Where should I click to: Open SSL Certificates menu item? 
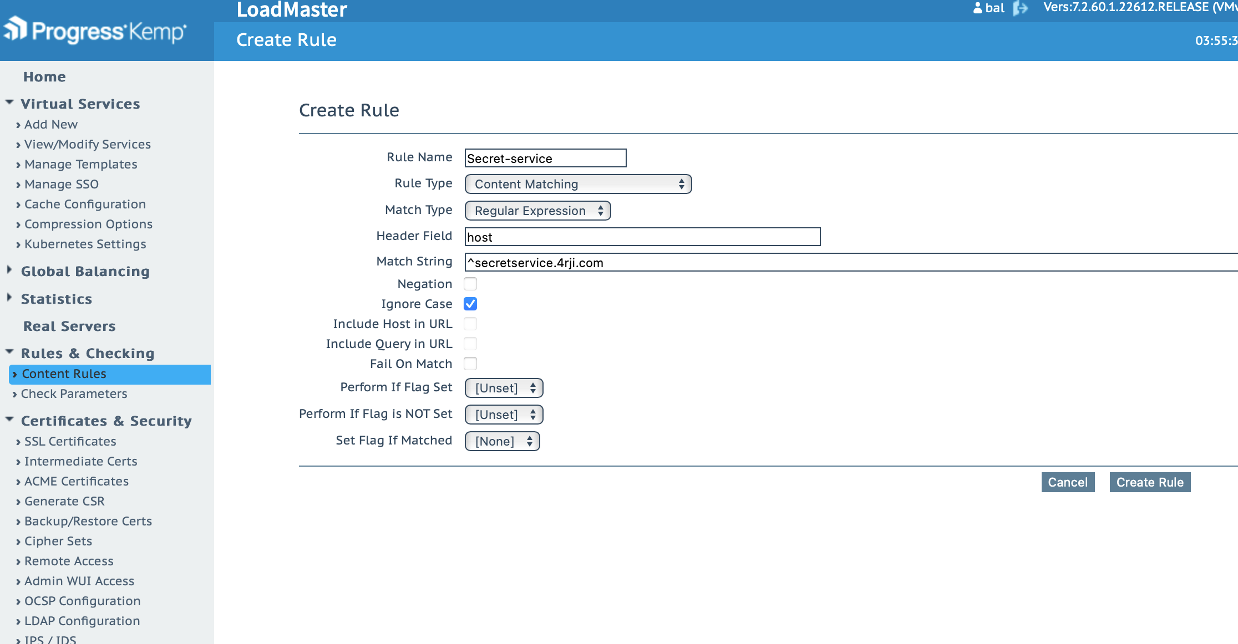tap(70, 442)
